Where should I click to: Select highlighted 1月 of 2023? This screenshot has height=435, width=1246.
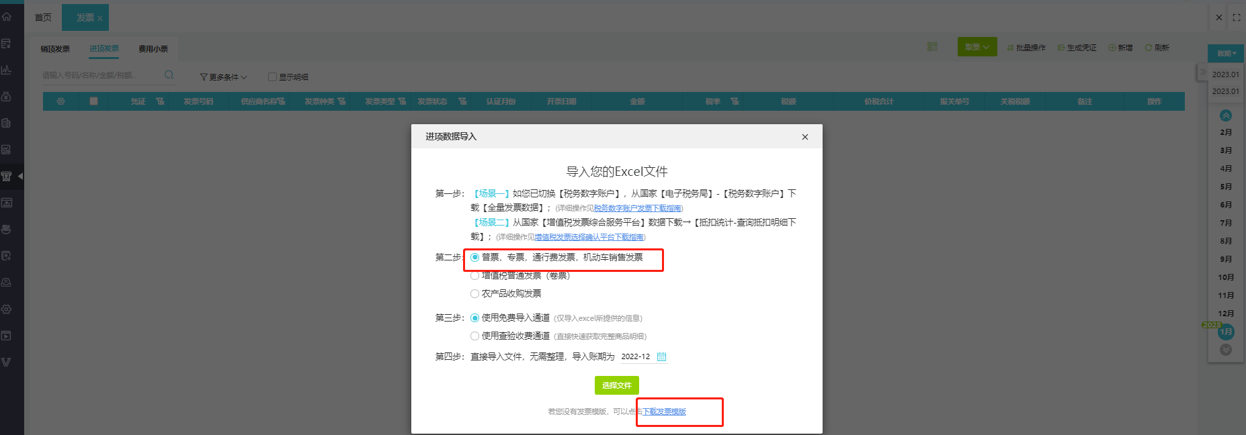pyautogui.click(x=1226, y=332)
